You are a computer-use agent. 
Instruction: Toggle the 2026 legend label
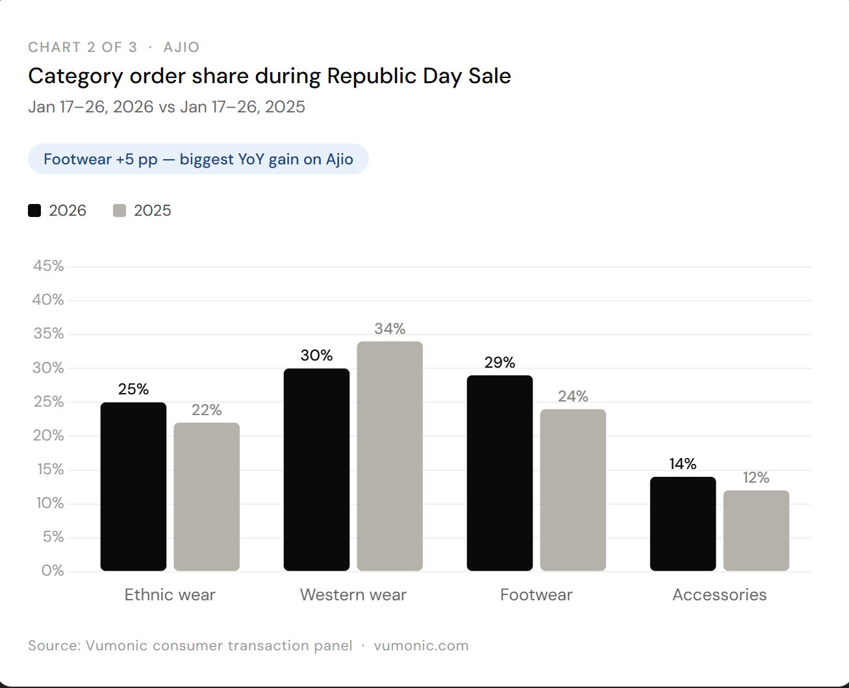(68, 210)
